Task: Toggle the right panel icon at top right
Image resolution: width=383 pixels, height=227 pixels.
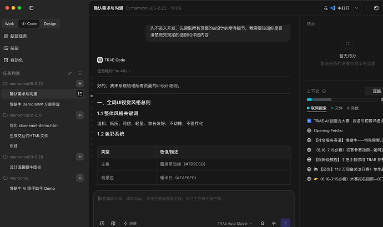Action: point(376,8)
